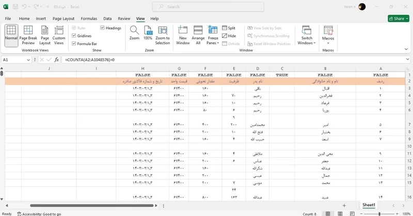Click Synchronous Scrolling

[x=268, y=36]
